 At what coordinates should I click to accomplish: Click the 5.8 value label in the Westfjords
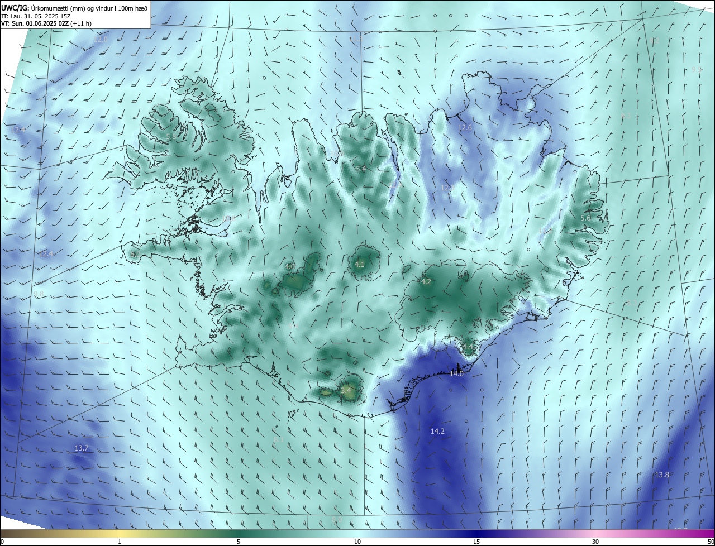[x=171, y=136]
